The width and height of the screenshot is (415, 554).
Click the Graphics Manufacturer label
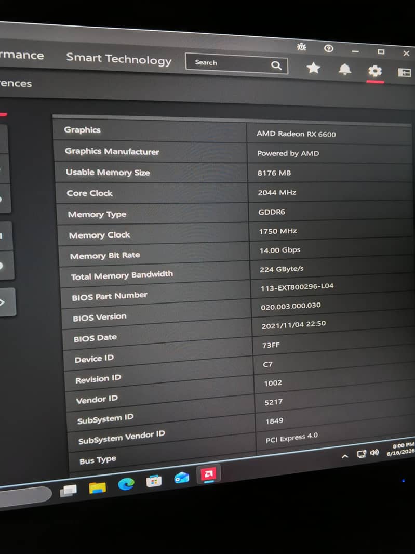point(112,151)
